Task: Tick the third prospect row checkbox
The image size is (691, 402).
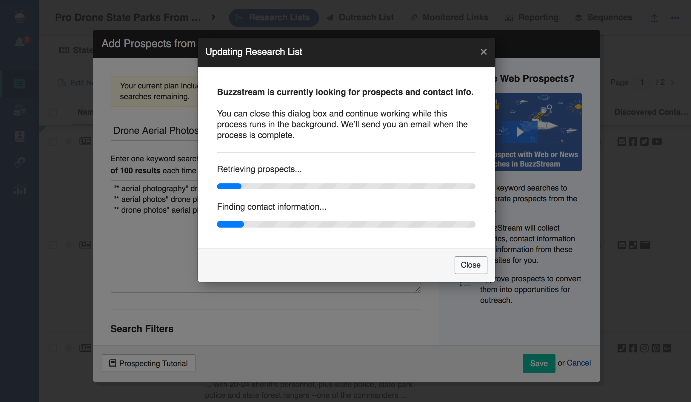Action: (x=53, y=348)
